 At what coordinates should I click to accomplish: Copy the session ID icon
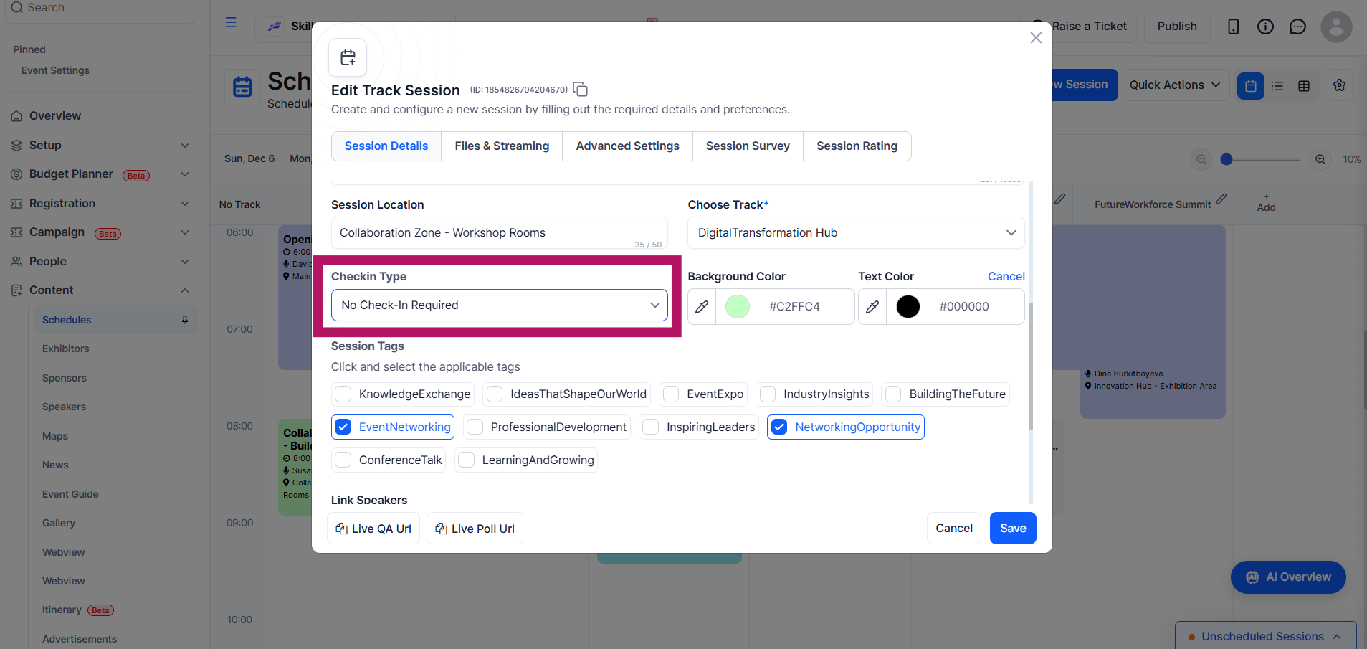(581, 90)
